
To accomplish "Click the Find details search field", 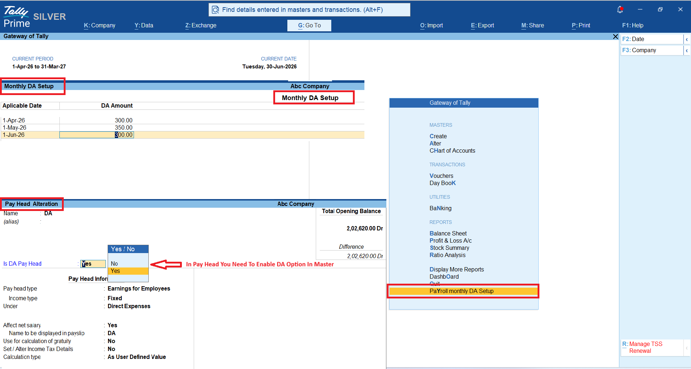I will point(309,10).
